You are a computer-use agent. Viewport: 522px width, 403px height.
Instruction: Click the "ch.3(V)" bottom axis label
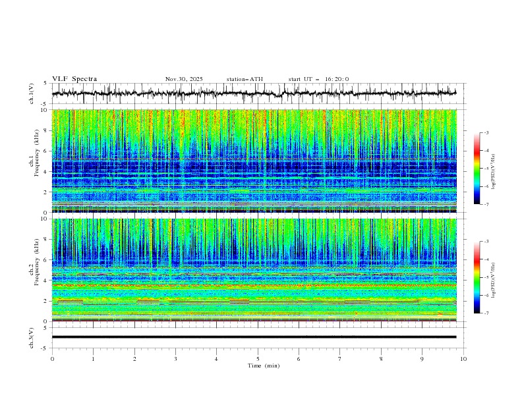[x=32, y=338]
